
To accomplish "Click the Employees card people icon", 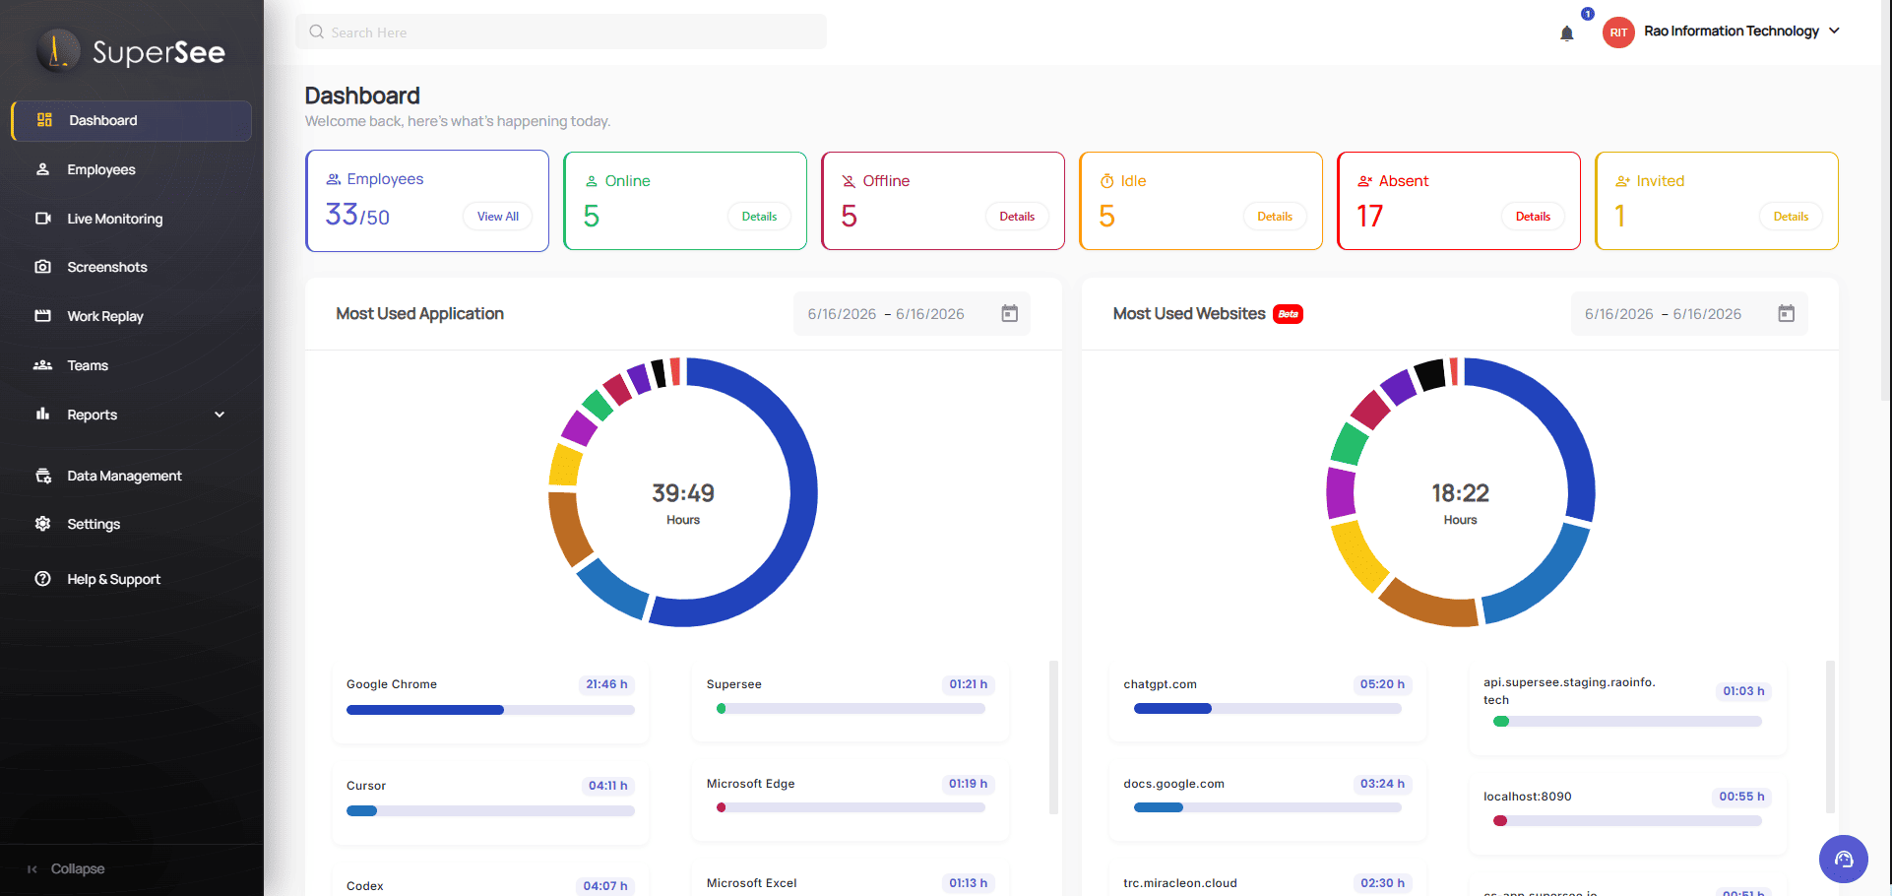I will tap(334, 179).
